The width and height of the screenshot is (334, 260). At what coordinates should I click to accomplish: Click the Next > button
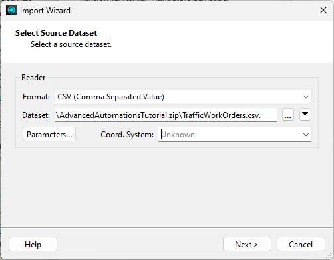click(x=247, y=244)
